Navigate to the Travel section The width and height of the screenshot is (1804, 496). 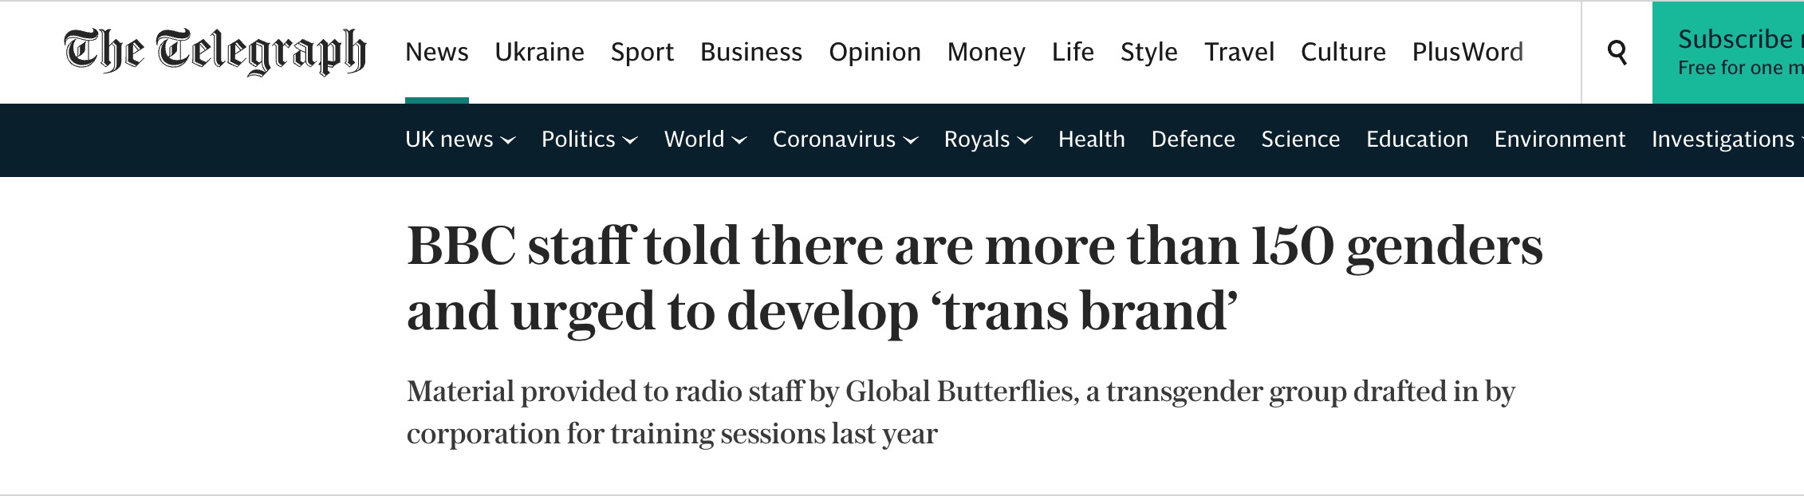point(1239,52)
